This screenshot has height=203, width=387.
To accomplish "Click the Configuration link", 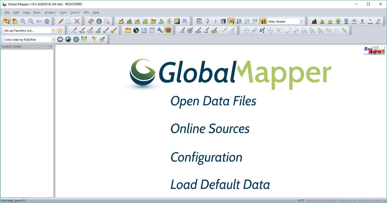I will click(x=206, y=157).
